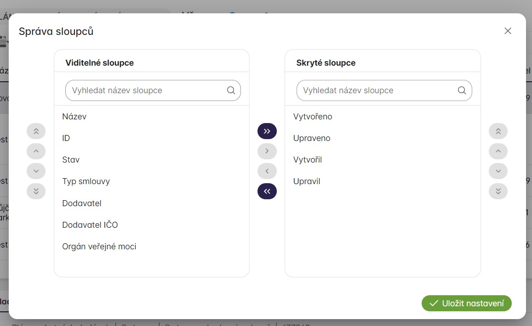This screenshot has height=326, width=532.
Task: Click the single right-arrow transfer button
Action: pyautogui.click(x=267, y=151)
